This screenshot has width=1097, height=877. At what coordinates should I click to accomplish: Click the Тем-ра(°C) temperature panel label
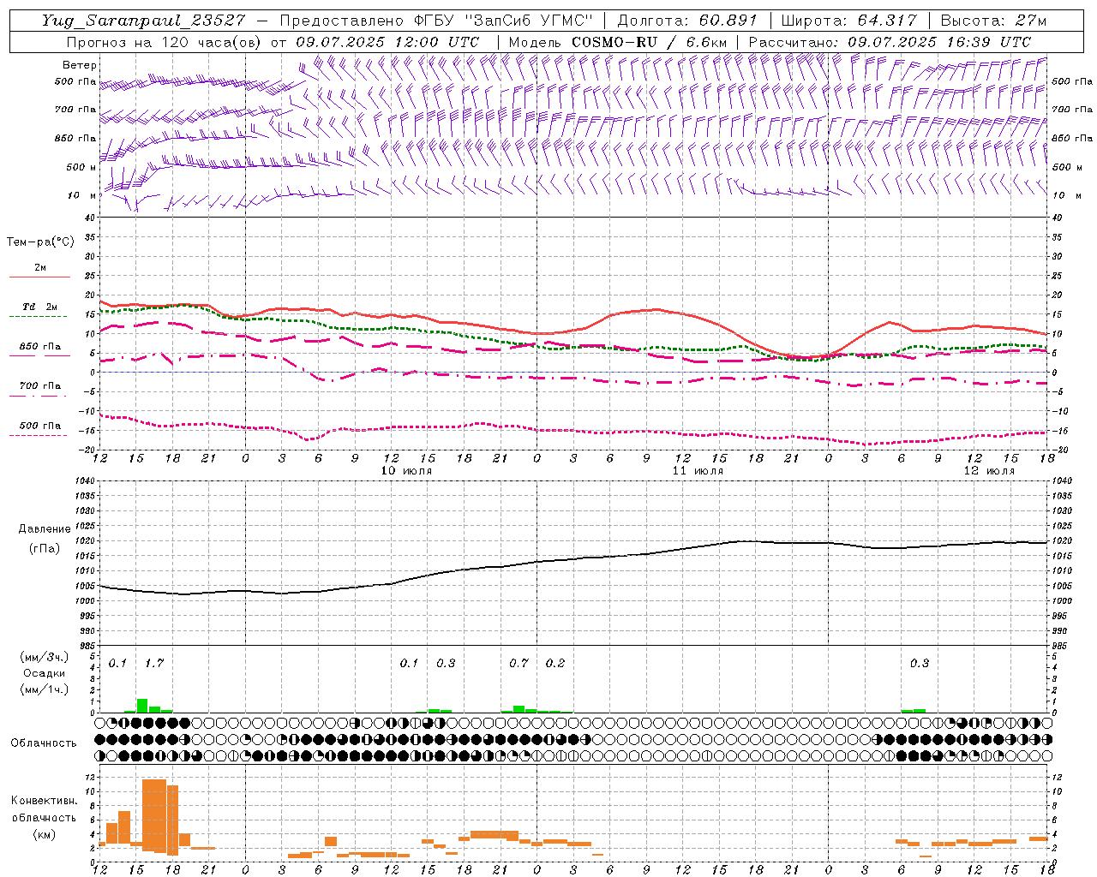point(40,242)
